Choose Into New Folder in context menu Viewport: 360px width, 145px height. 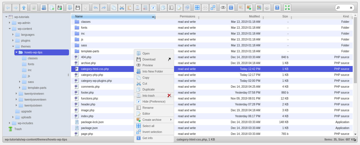coord(154,71)
